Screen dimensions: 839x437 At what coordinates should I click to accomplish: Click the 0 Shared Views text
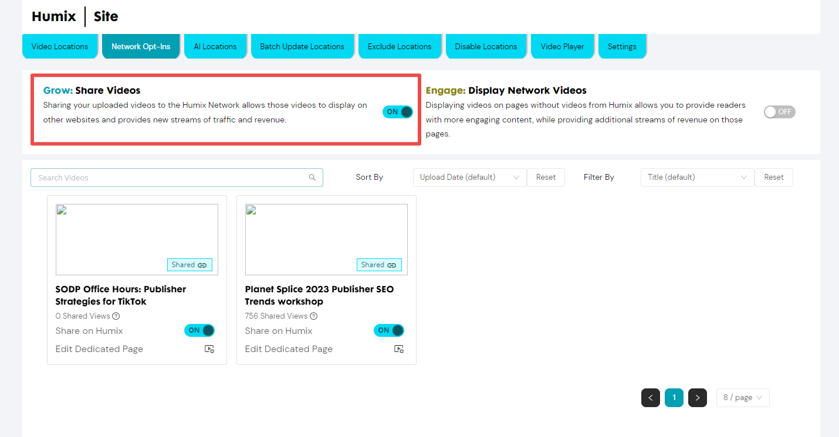point(83,316)
